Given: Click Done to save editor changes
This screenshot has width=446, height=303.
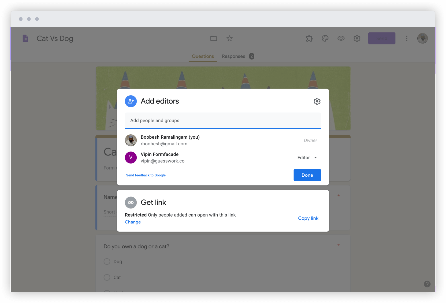Looking at the screenshot, I should (x=307, y=175).
